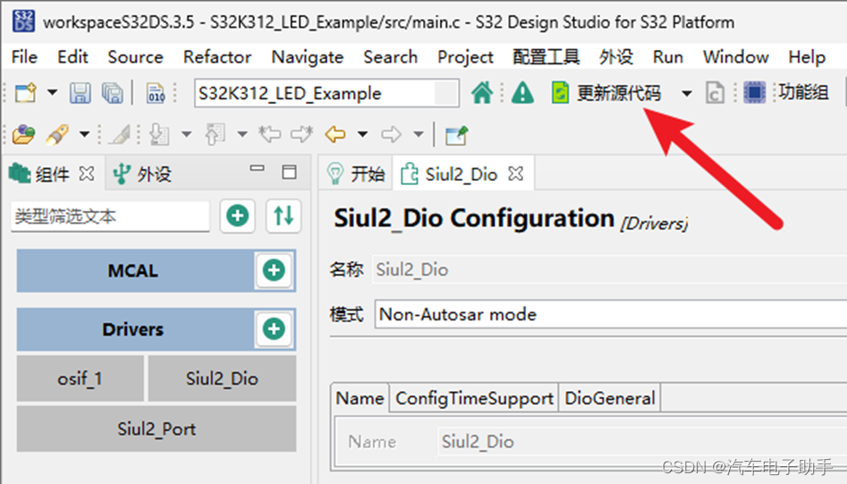The width and height of the screenshot is (847, 484).
Task: Open the previous annotation dropdown arrow
Action: (x=242, y=134)
